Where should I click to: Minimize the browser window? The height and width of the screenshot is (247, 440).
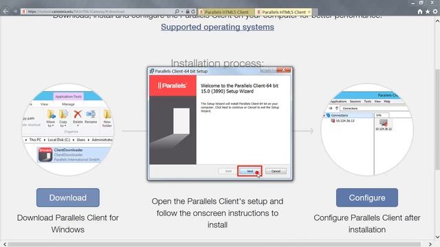(412, 3)
